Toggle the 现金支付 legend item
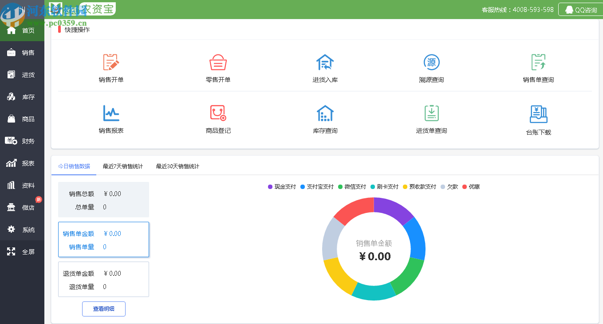This screenshot has width=603, height=324. tap(282, 187)
